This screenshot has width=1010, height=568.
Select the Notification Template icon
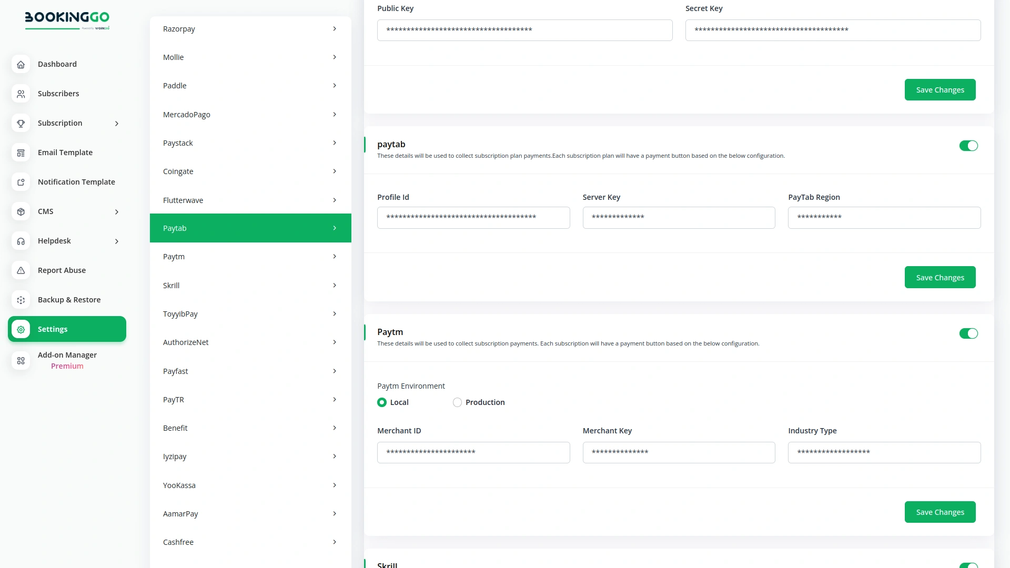pyautogui.click(x=21, y=182)
